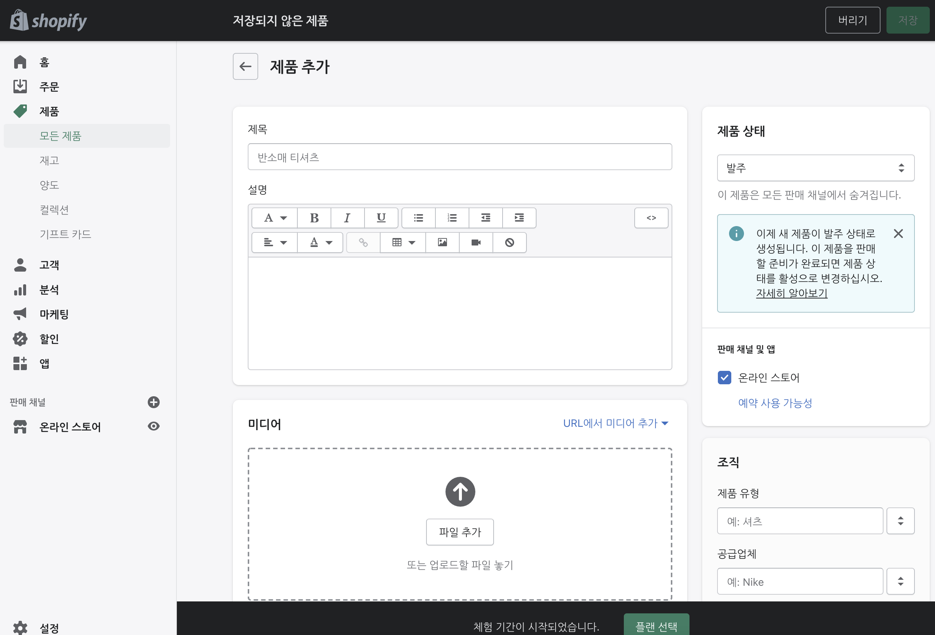
Task: Open the 제품 상태 dropdown showing 발주
Action: coord(815,168)
